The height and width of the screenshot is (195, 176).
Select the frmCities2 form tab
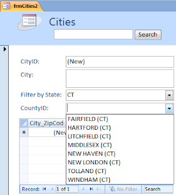coord(21,6)
